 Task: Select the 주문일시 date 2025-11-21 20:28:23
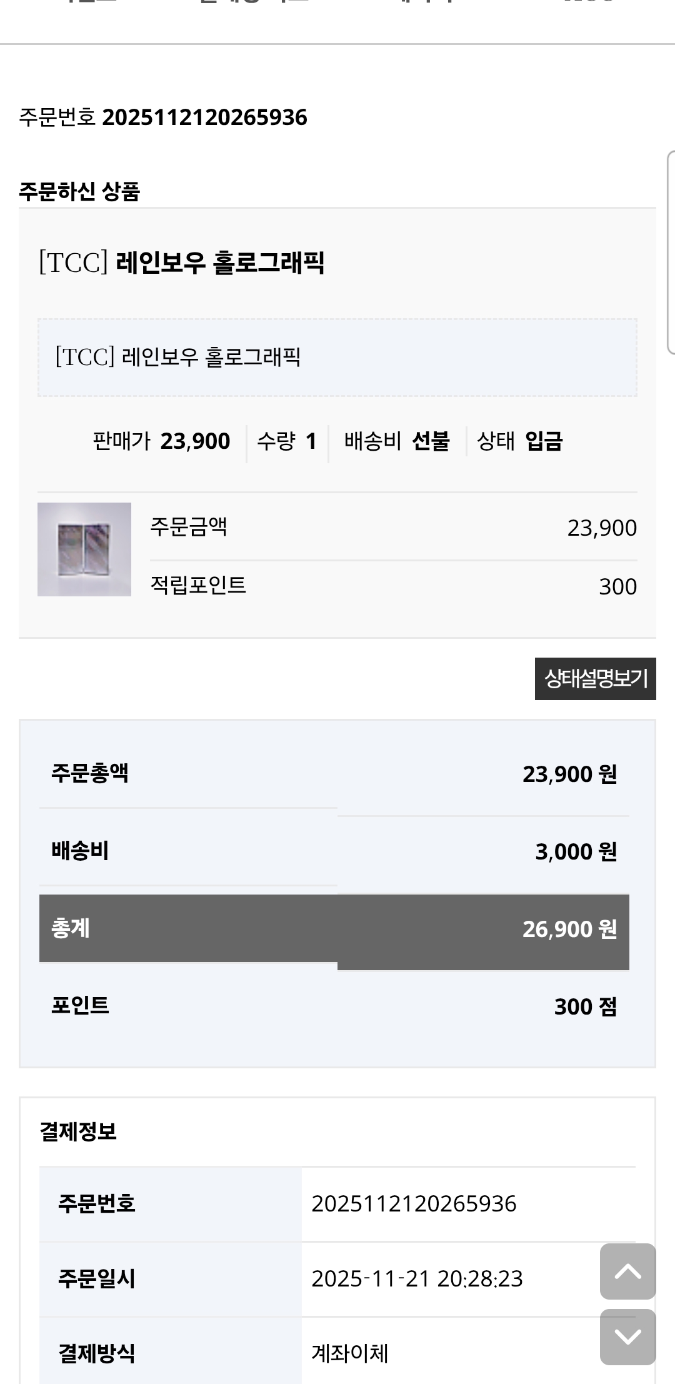[x=417, y=1278]
